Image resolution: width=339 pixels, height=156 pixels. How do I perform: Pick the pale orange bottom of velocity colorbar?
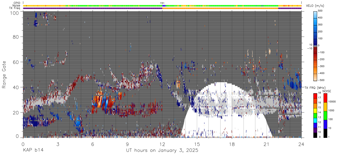[x=315, y=77]
